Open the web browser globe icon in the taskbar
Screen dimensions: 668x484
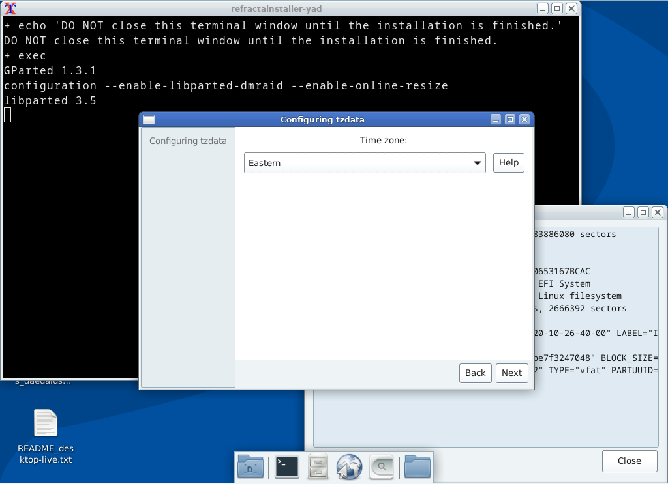coord(349,466)
